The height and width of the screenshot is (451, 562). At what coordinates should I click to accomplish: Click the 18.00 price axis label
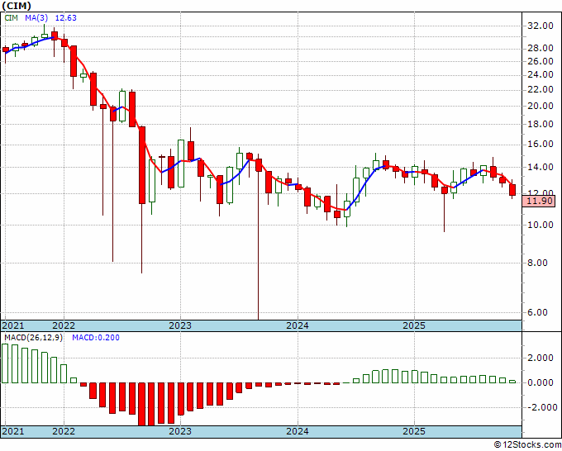541,124
